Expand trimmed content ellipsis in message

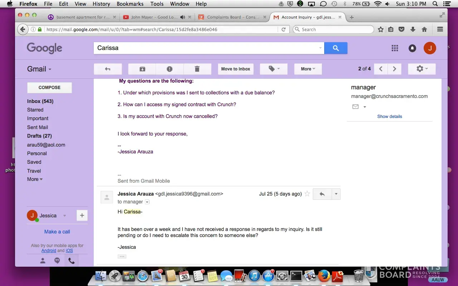point(122,256)
